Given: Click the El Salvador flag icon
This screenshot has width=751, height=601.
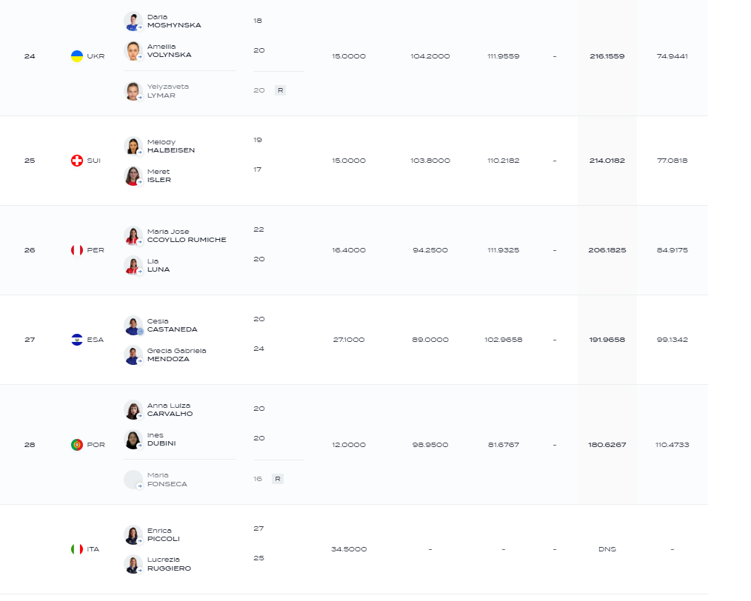Looking at the screenshot, I should pos(76,340).
